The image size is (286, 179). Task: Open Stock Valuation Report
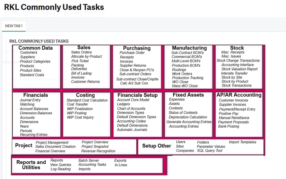[x=240, y=69]
